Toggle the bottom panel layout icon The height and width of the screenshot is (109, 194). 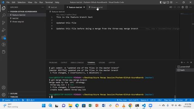[164, 2]
